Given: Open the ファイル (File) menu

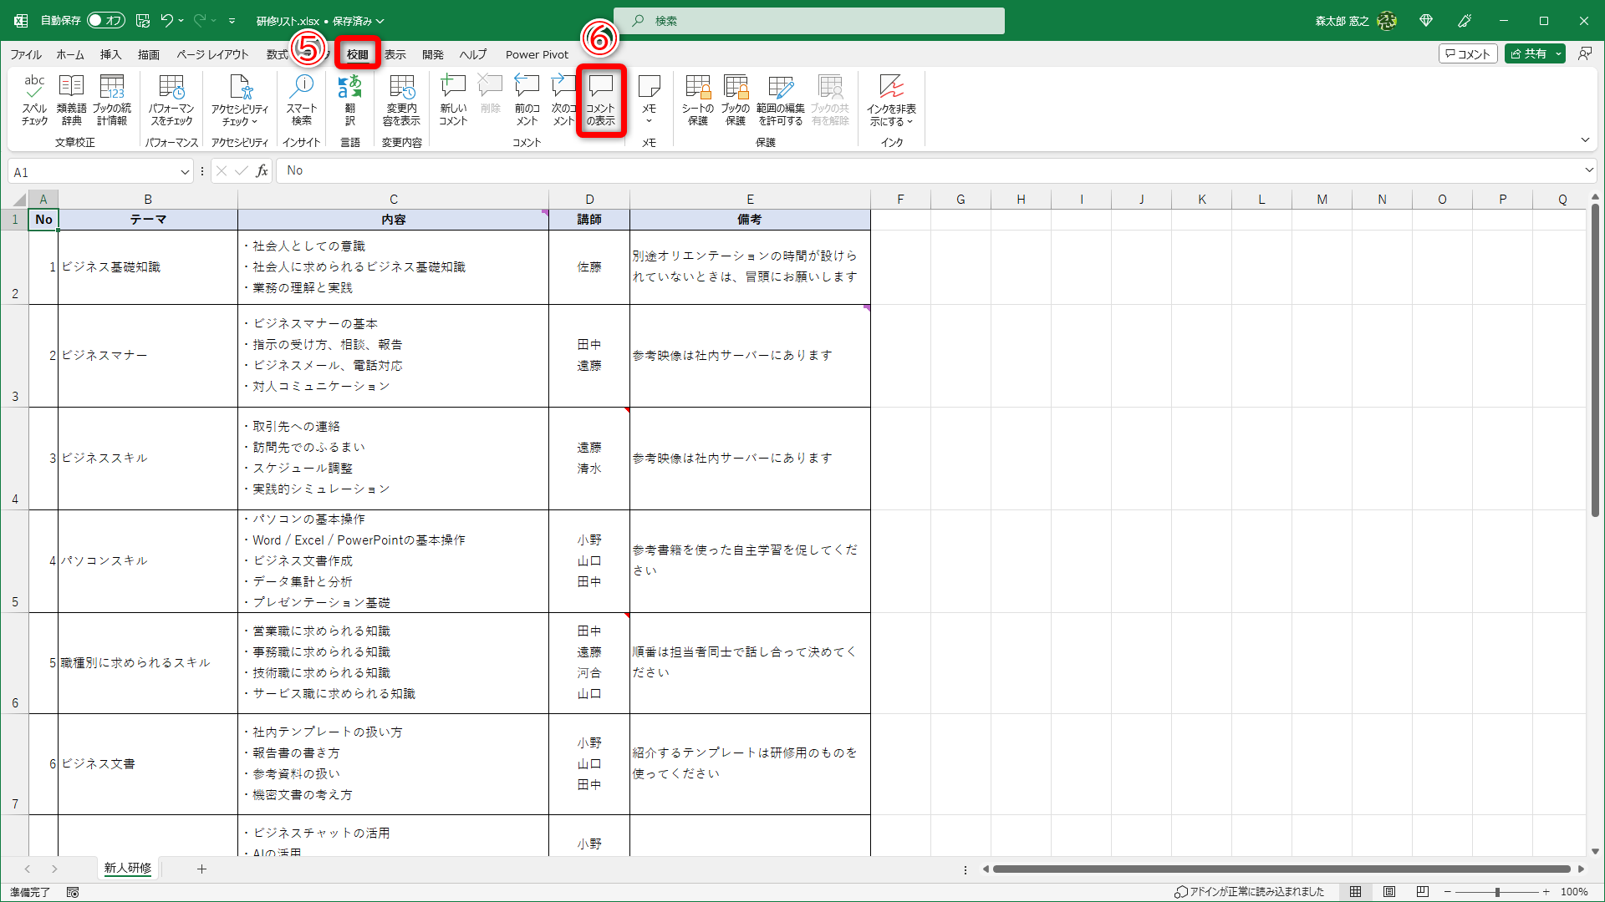Looking at the screenshot, I should click(25, 54).
